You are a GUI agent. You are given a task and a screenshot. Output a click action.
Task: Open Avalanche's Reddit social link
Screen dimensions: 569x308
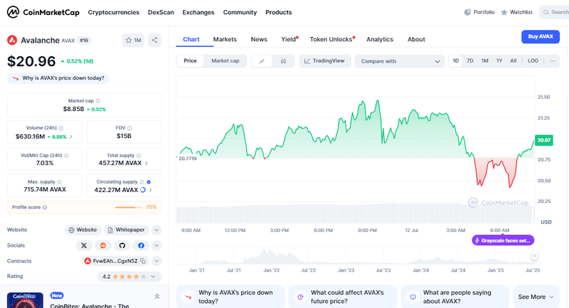(103, 245)
